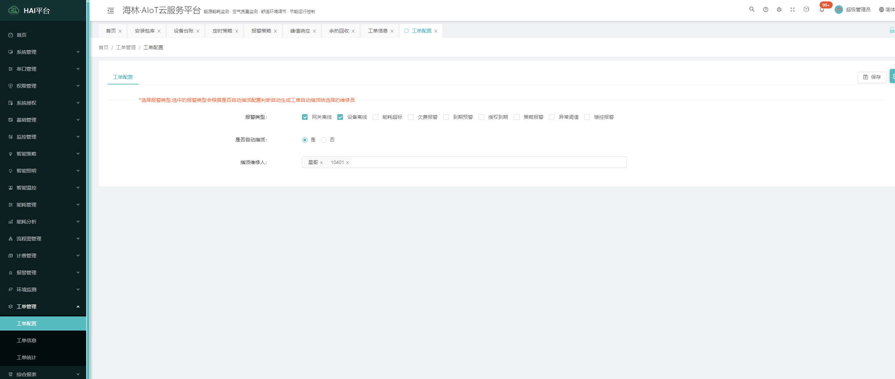Open the help question mark icon
Screen dimensions: 895x379
[765, 10]
